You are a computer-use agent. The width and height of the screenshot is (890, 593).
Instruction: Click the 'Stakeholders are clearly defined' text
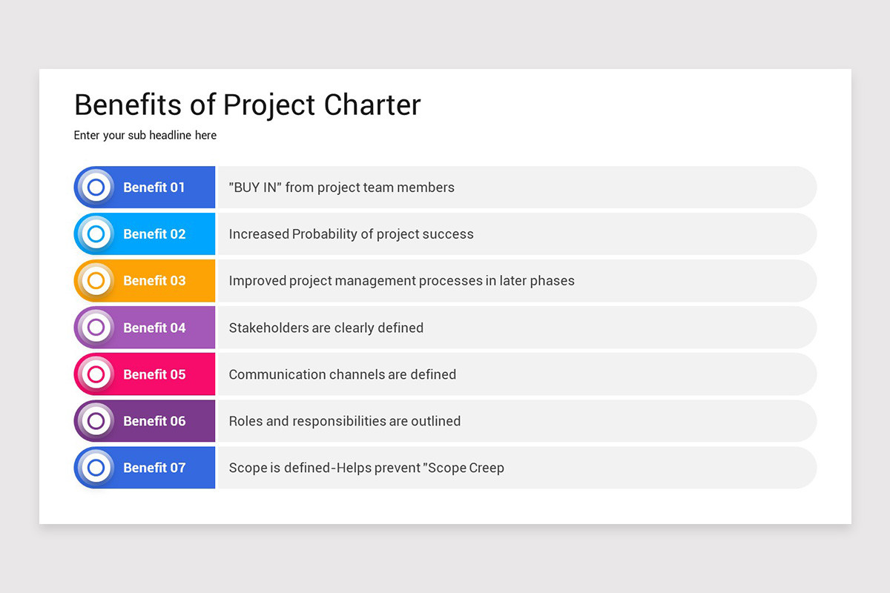pyautogui.click(x=326, y=328)
